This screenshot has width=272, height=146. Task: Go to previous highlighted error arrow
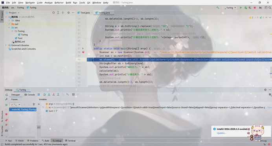click(266, 18)
